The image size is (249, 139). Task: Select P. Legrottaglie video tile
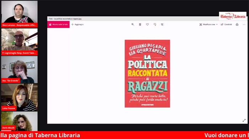(19, 42)
